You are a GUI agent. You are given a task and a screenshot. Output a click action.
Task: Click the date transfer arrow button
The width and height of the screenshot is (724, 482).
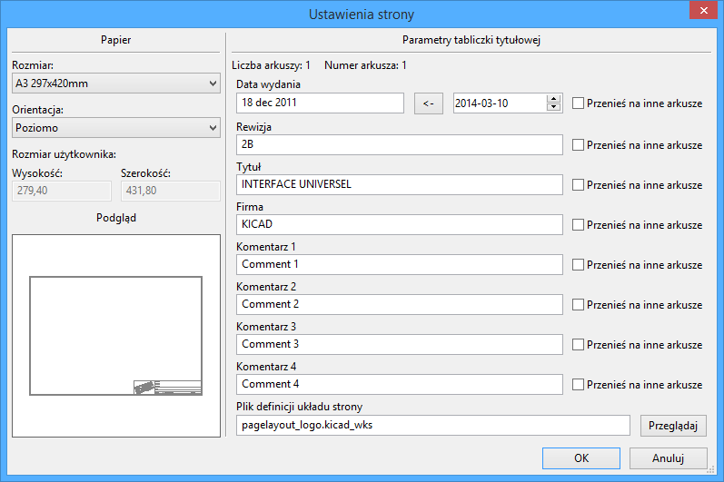(429, 103)
